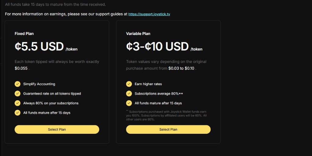312x156 pixels.
Task: Click the Earn higher rates feature label
Action: pyautogui.click(x=148, y=84)
